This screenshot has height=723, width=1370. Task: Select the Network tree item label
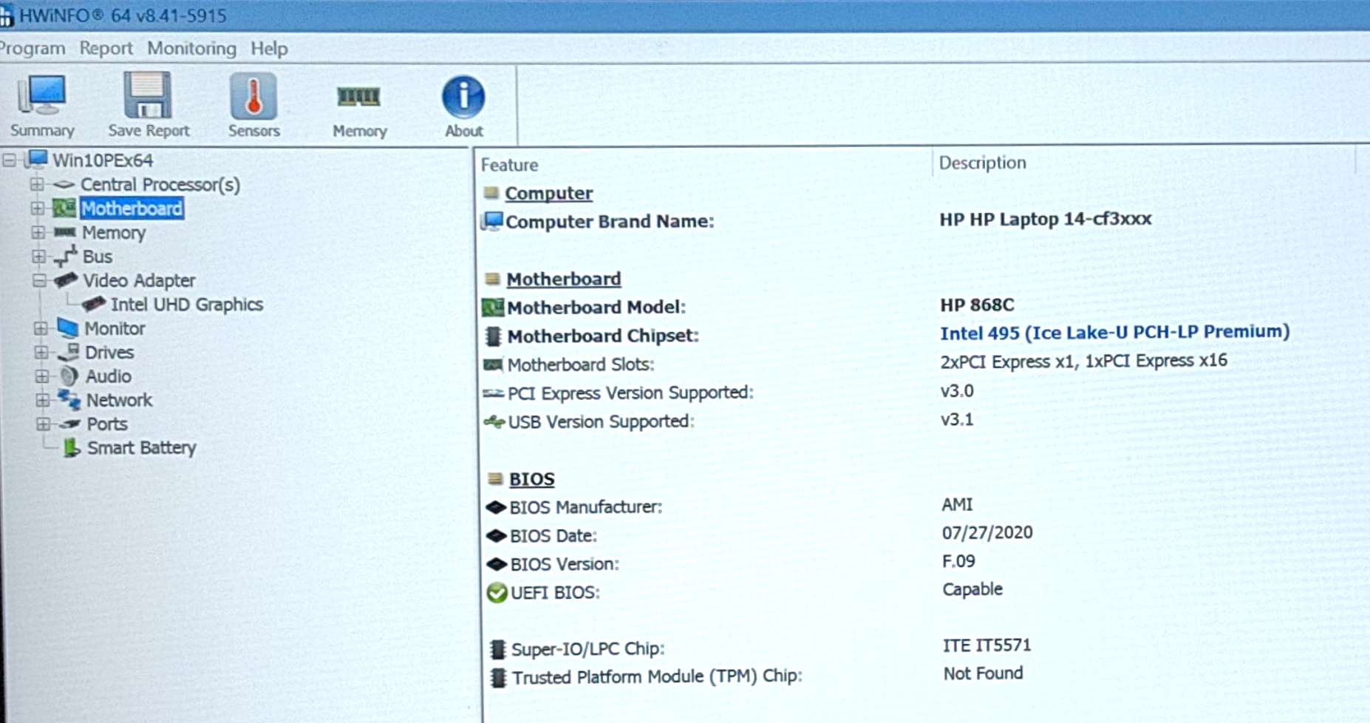[x=119, y=400]
